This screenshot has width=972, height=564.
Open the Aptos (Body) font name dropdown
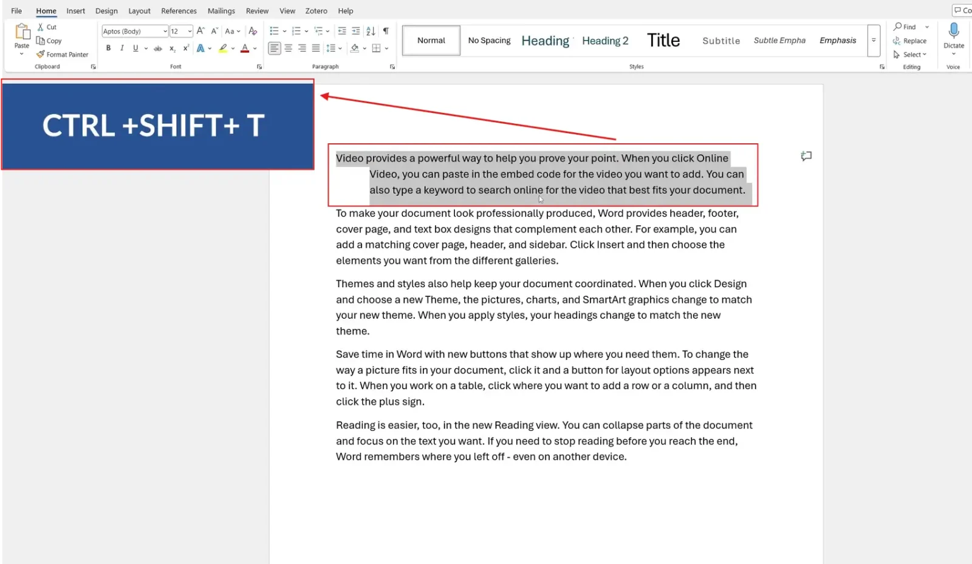point(165,31)
